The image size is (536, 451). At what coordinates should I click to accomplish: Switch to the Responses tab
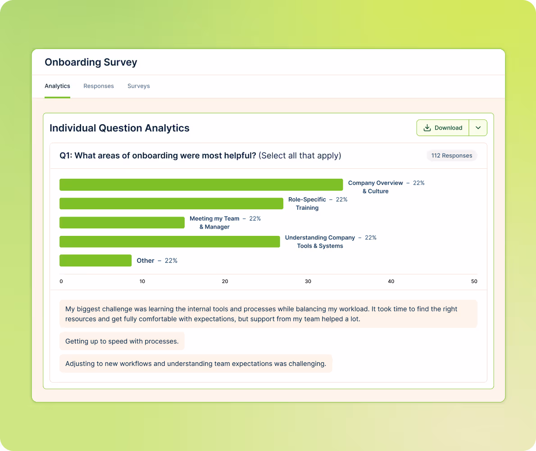(x=98, y=86)
